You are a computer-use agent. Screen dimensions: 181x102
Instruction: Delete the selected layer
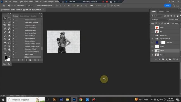[177, 59]
